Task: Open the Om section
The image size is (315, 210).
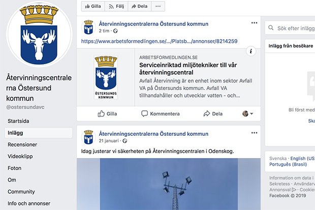Action: point(12,180)
